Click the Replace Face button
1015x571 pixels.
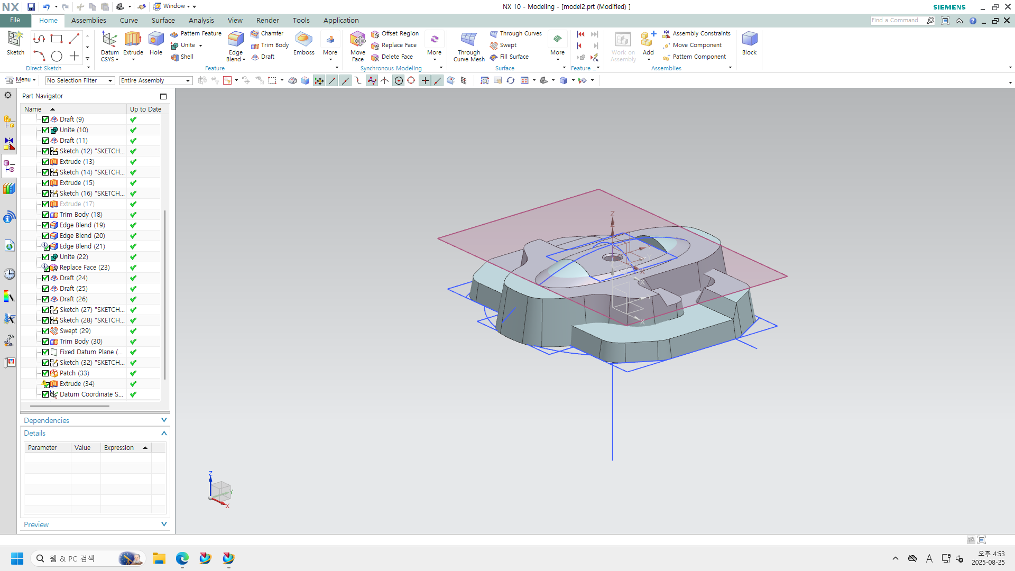(x=399, y=45)
